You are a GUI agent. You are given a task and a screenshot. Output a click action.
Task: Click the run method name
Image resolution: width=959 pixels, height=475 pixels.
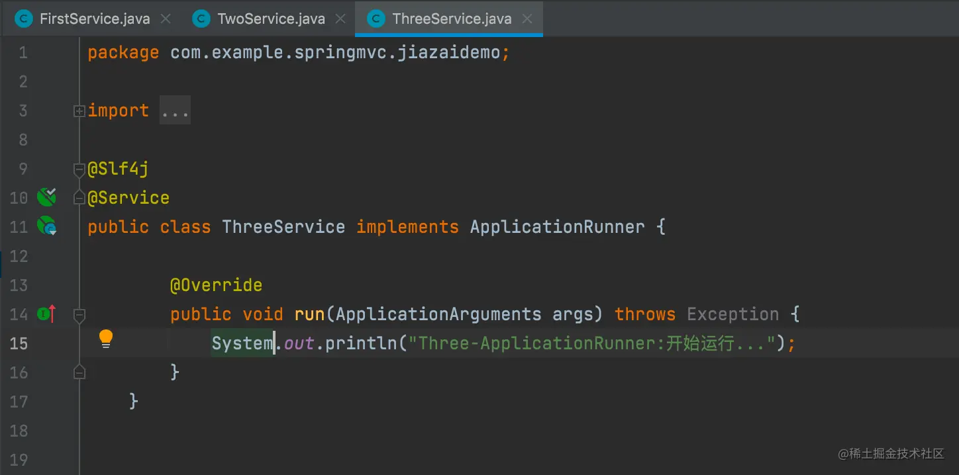309,314
